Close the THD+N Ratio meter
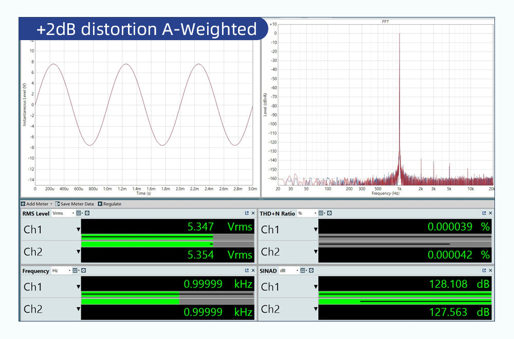This screenshot has width=514, height=339. [x=490, y=213]
